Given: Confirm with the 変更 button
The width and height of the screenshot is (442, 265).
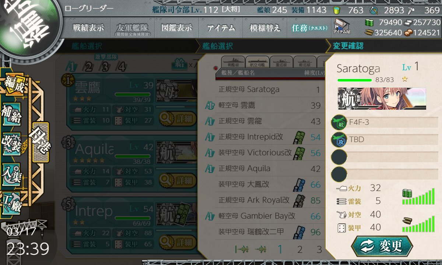Looking at the screenshot, I should pos(382,246).
